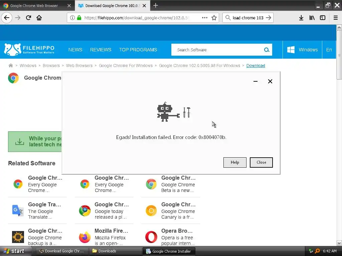Click the Close button in the installer dialog
Image resolution: width=342 pixels, height=256 pixels.
[x=261, y=162]
